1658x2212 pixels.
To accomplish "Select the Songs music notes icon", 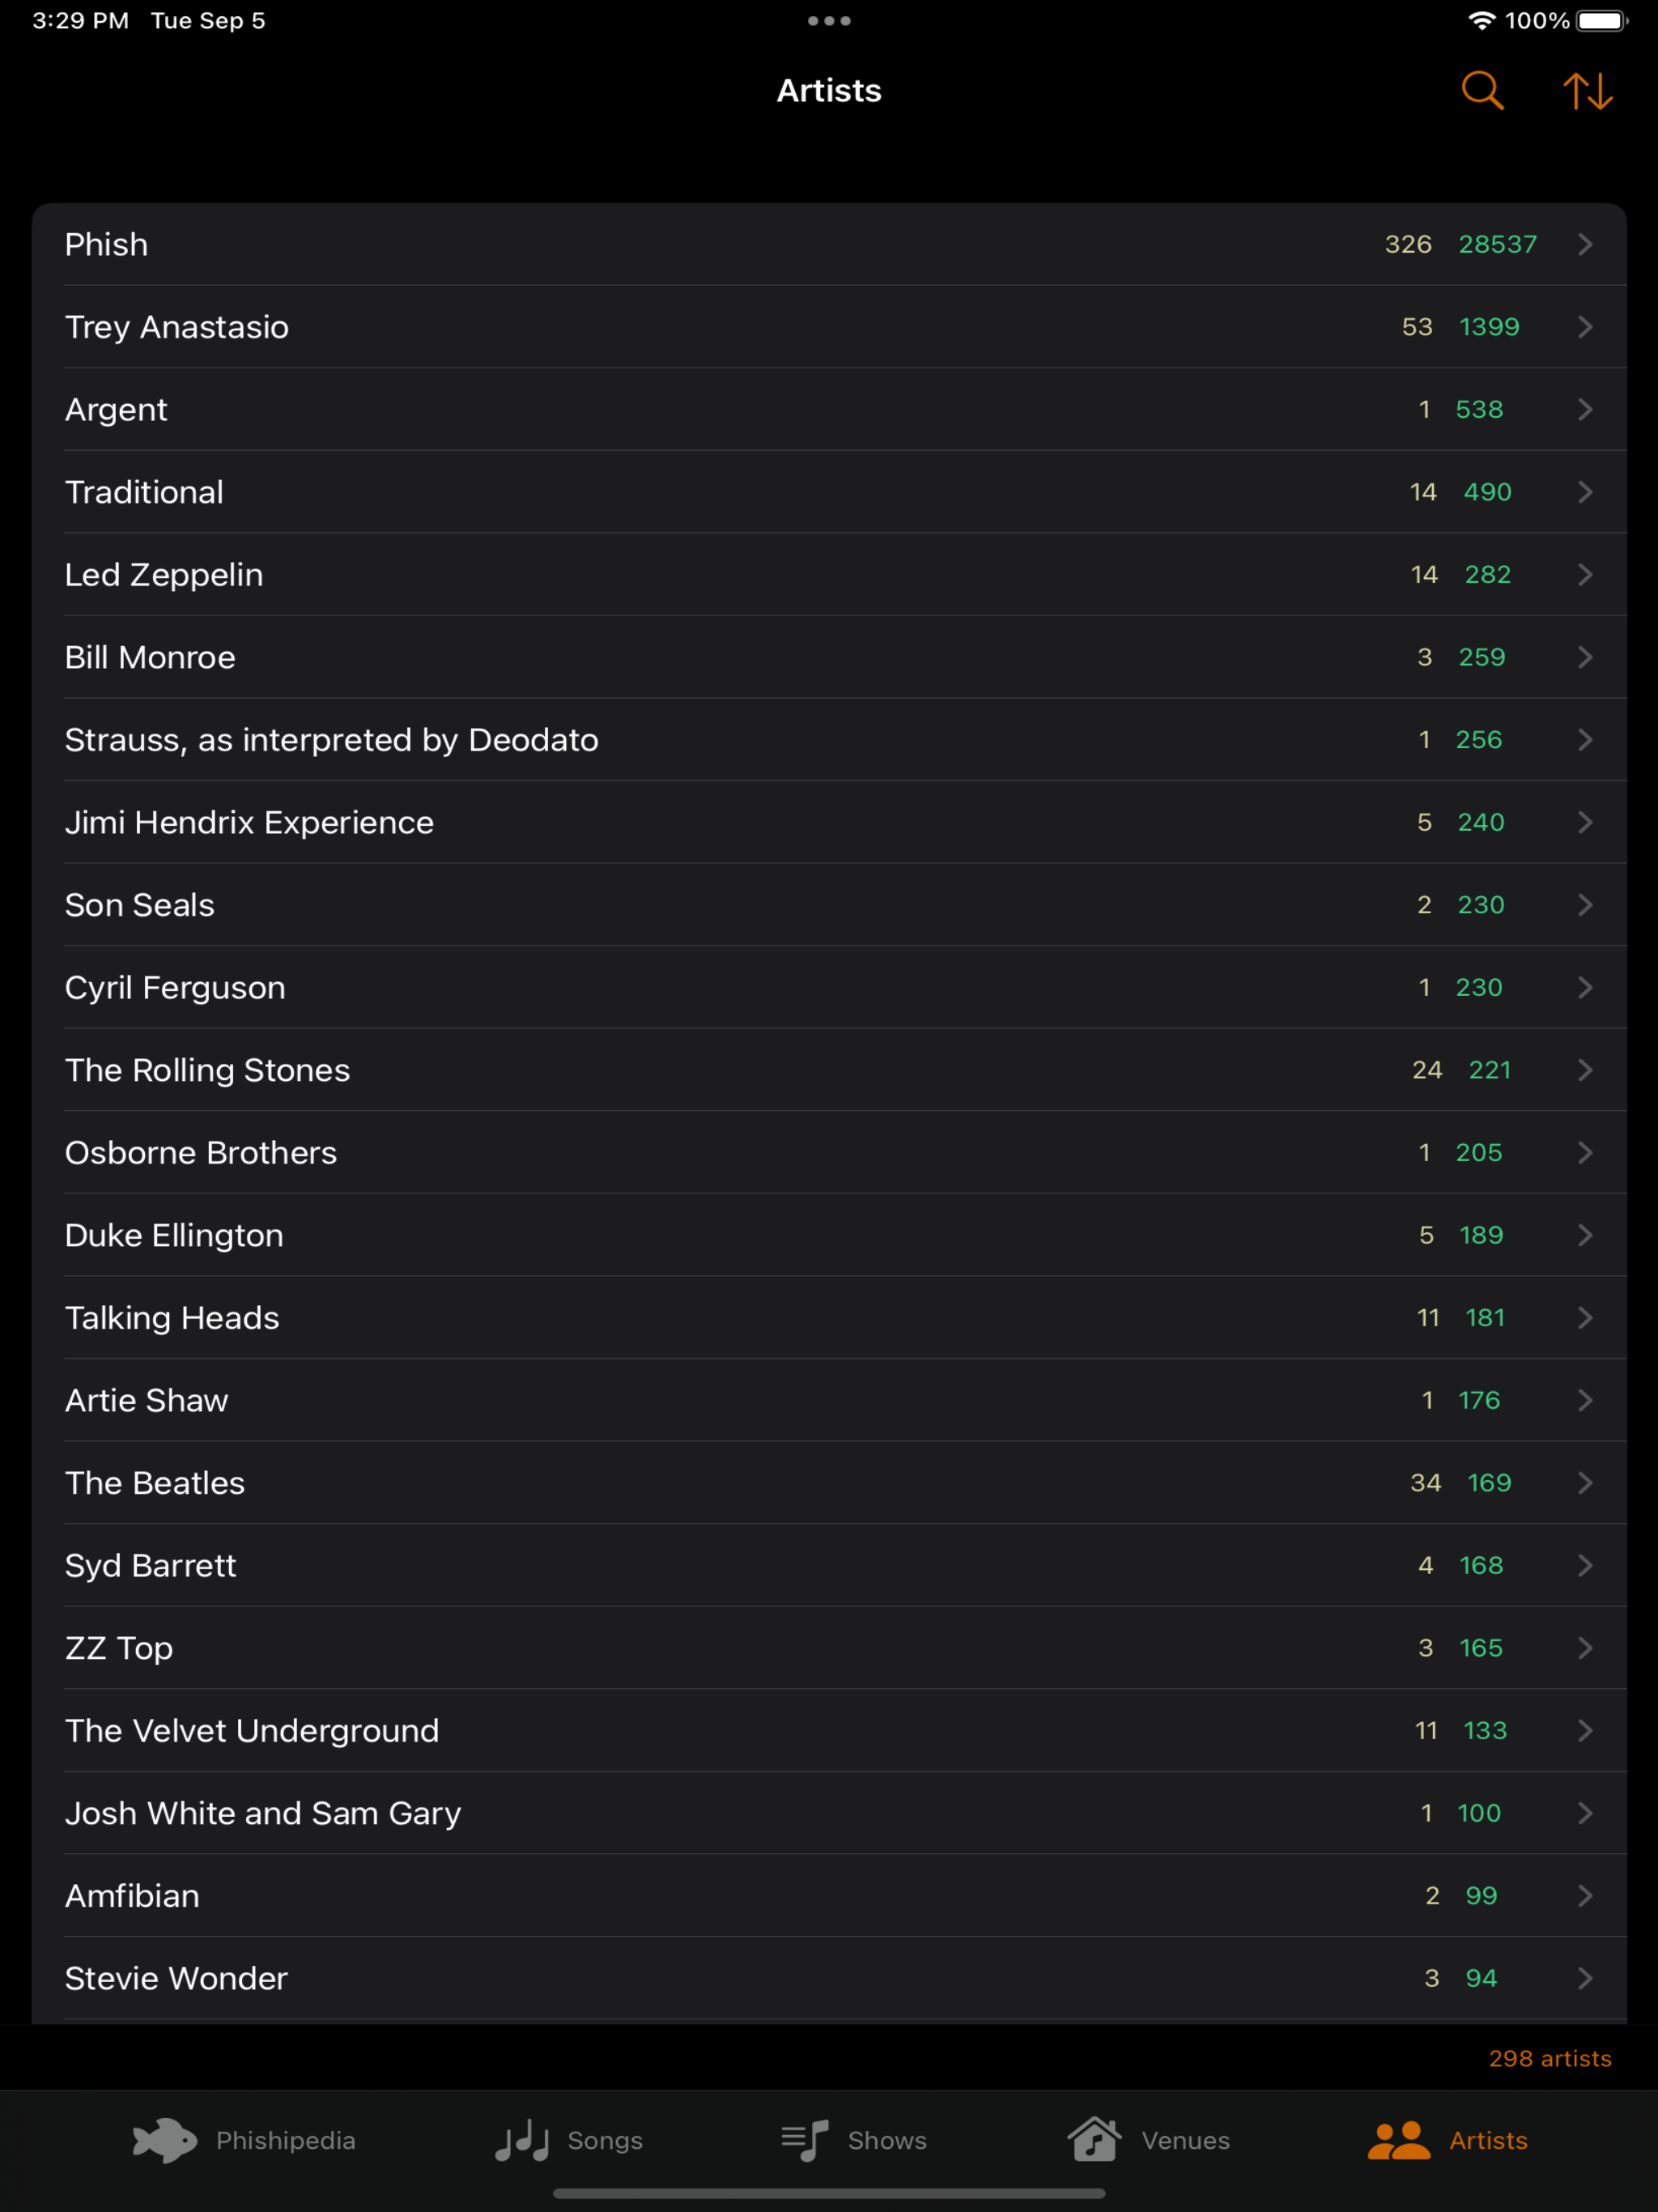I will (x=522, y=2141).
